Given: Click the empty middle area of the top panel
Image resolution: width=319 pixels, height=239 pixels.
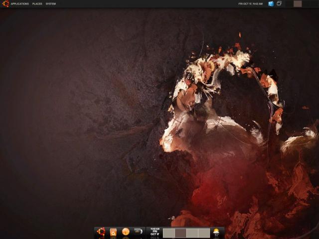Looking at the screenshot, I should (150, 3).
